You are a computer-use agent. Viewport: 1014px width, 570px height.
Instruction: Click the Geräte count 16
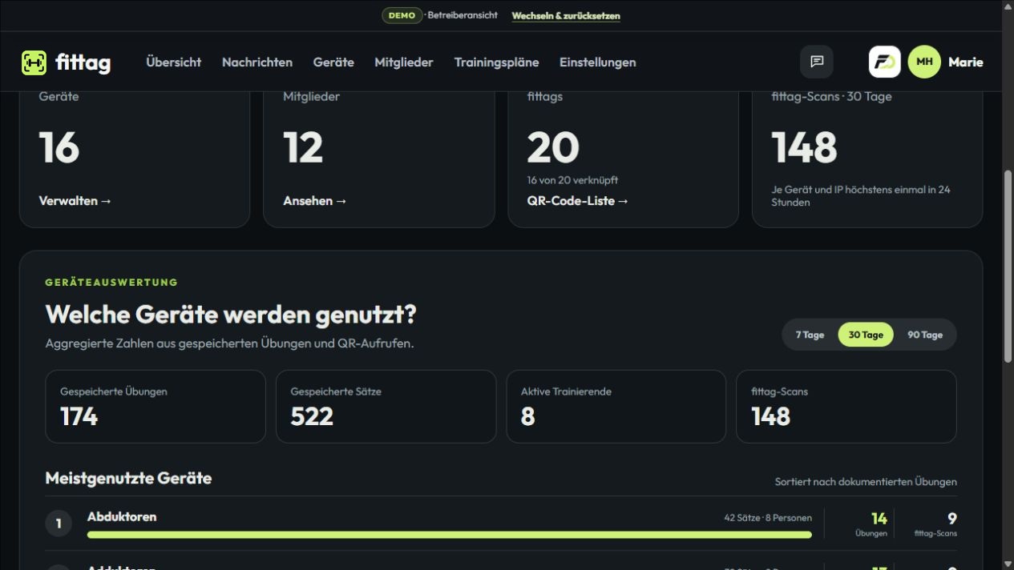coord(59,147)
